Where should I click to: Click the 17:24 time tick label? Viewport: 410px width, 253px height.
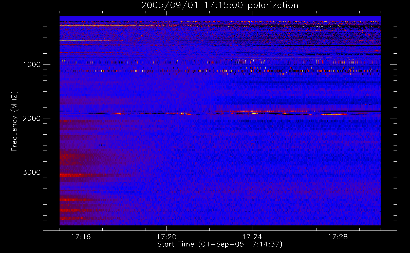[252, 237]
